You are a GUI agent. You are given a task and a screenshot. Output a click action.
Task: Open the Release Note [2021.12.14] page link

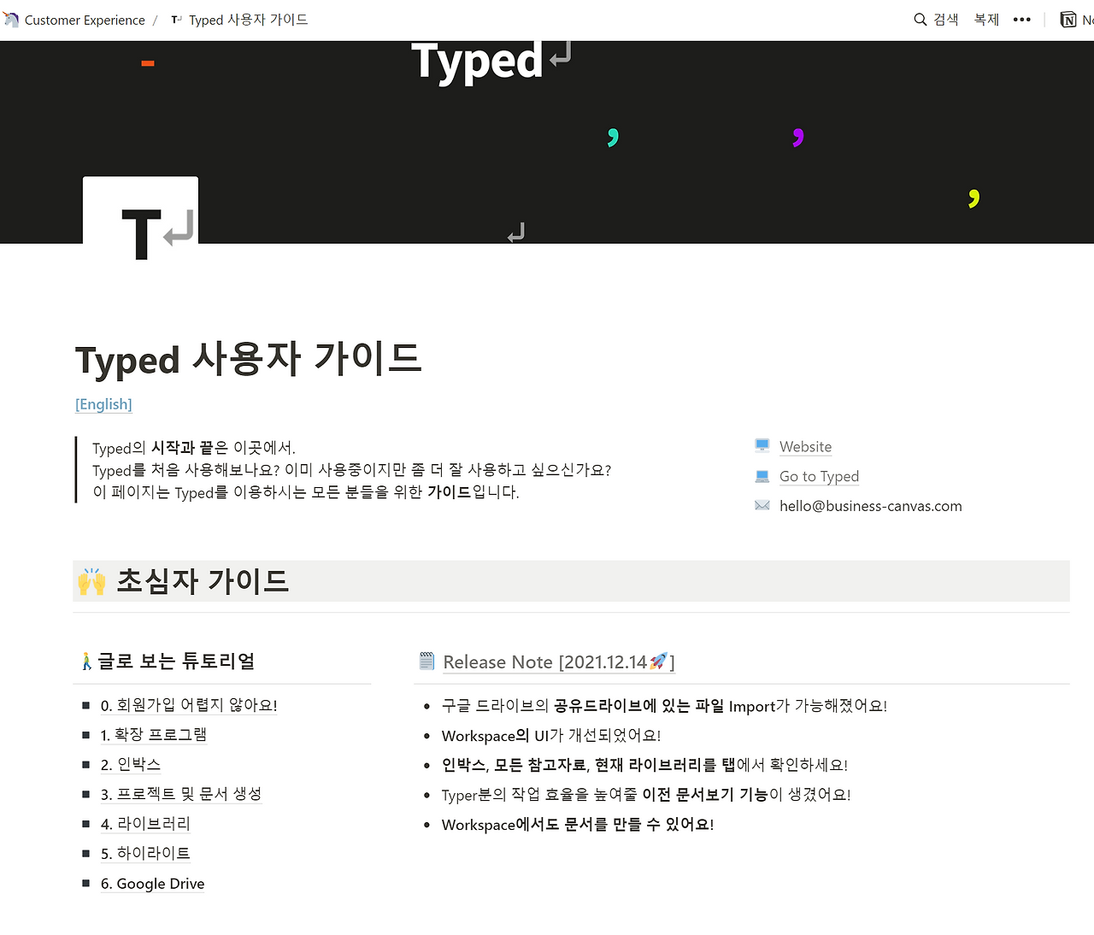[559, 662]
